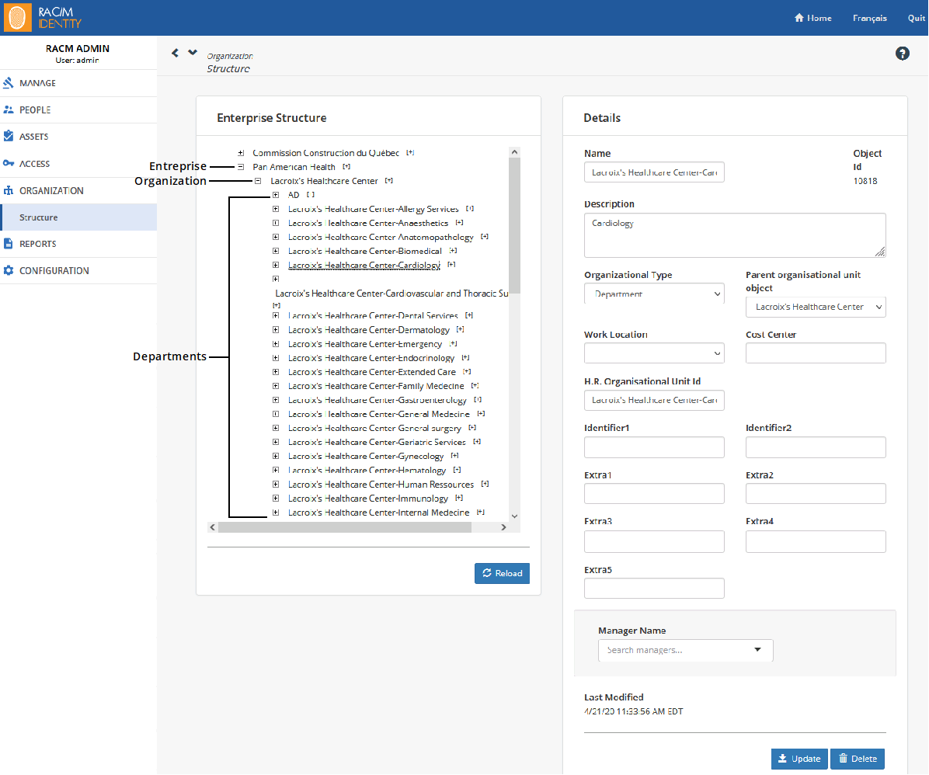
Task: Expand Commission Construction du Québec node
Action: click(241, 153)
